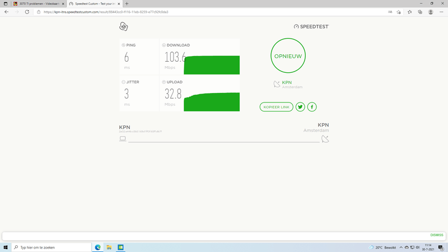The height and width of the screenshot is (252, 448).
Task: Open the volume control tray icon
Action: coord(417,248)
